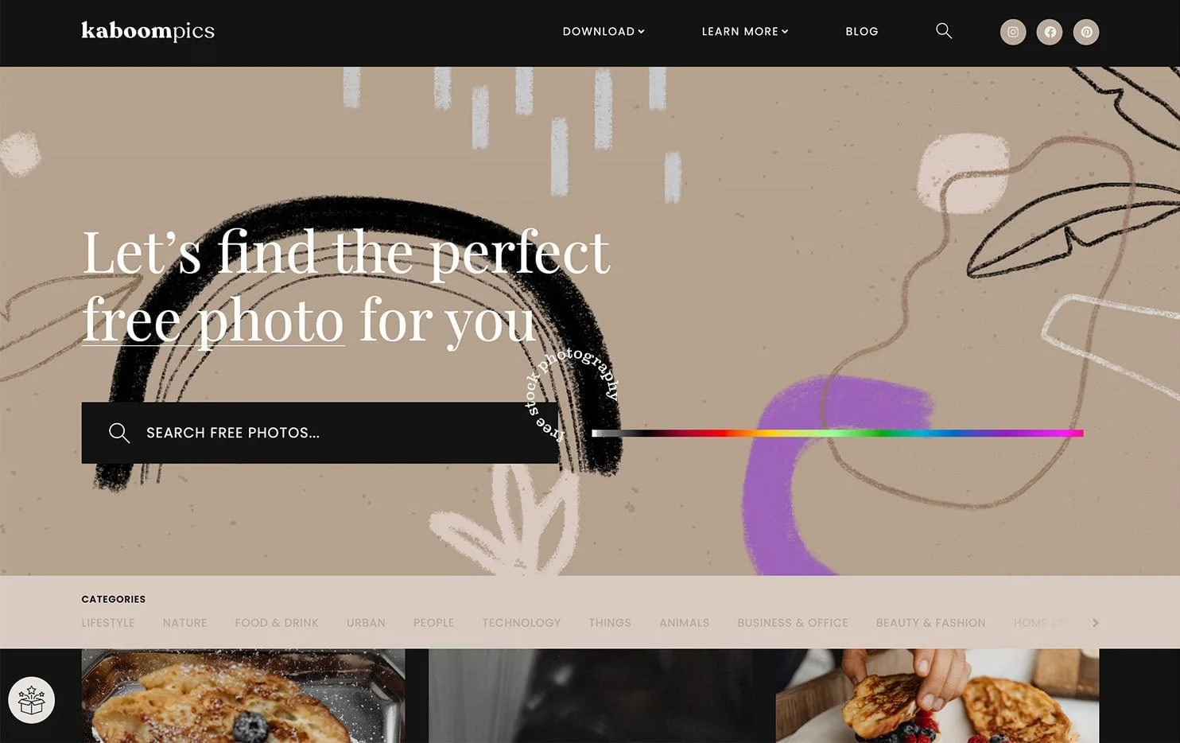Select the Food & Drink category
Screen dimensions: 1180x743
(x=277, y=623)
